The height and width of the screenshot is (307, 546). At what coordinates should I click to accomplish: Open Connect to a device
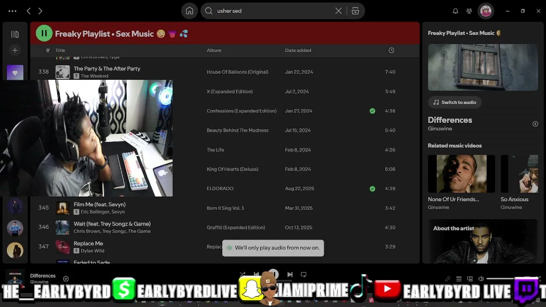click(470, 279)
